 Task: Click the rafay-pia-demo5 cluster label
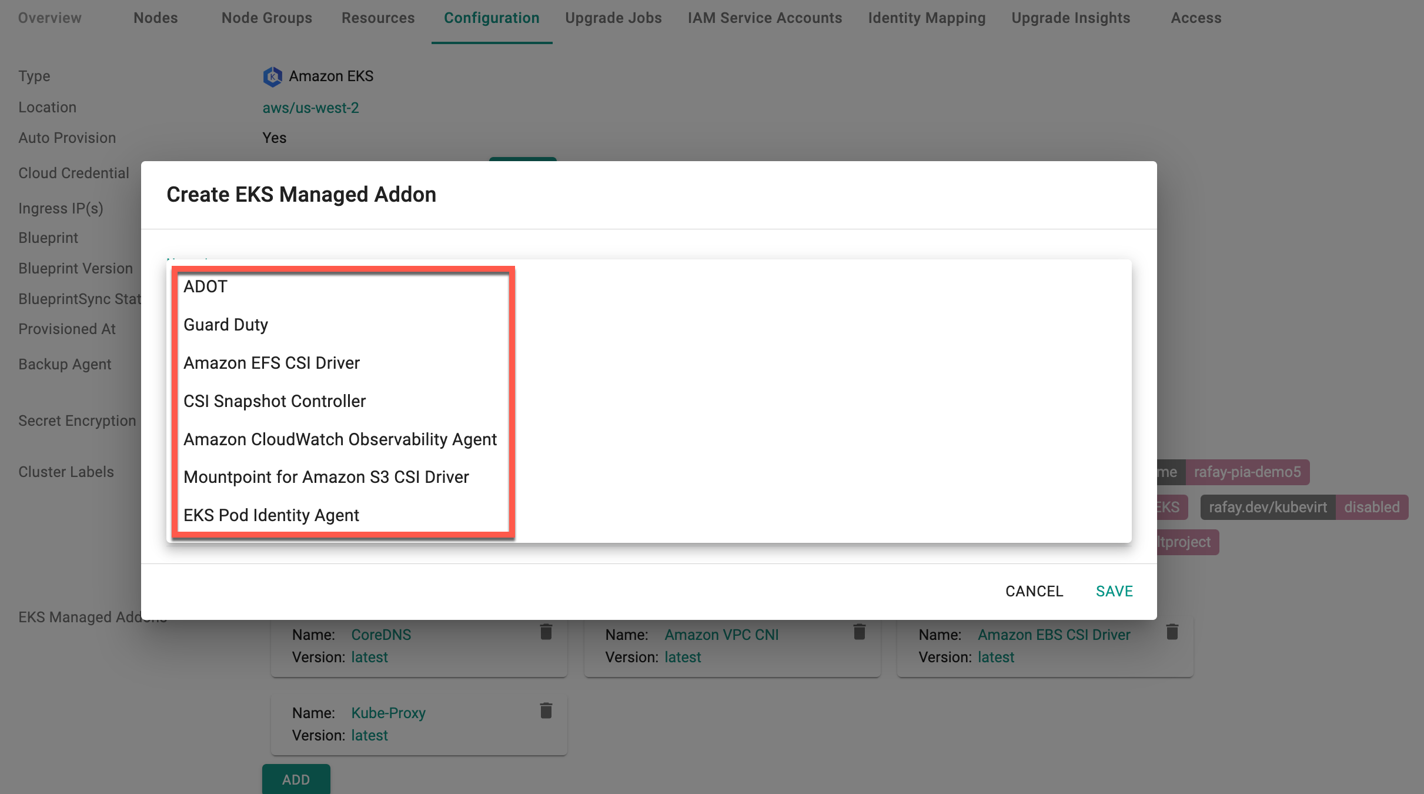(1248, 472)
